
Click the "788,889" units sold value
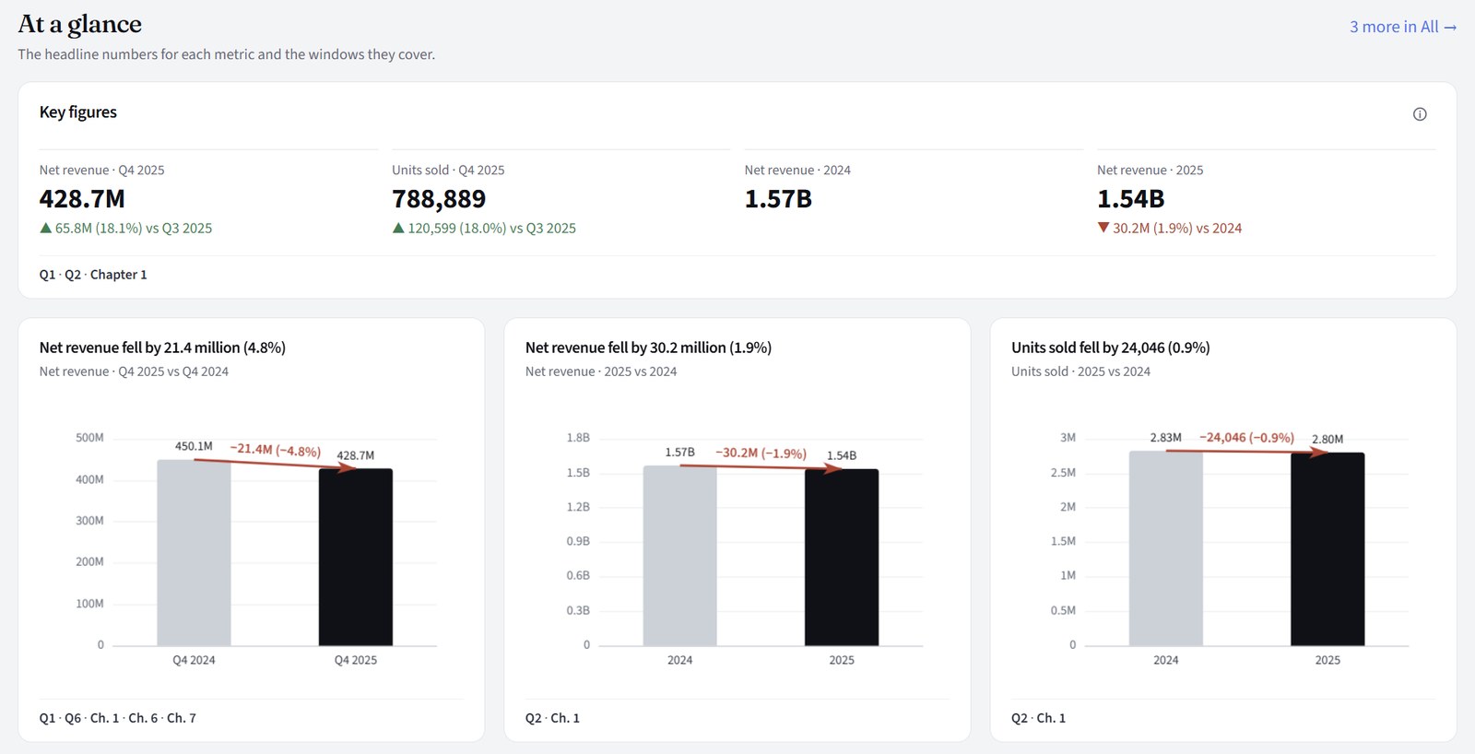point(439,199)
